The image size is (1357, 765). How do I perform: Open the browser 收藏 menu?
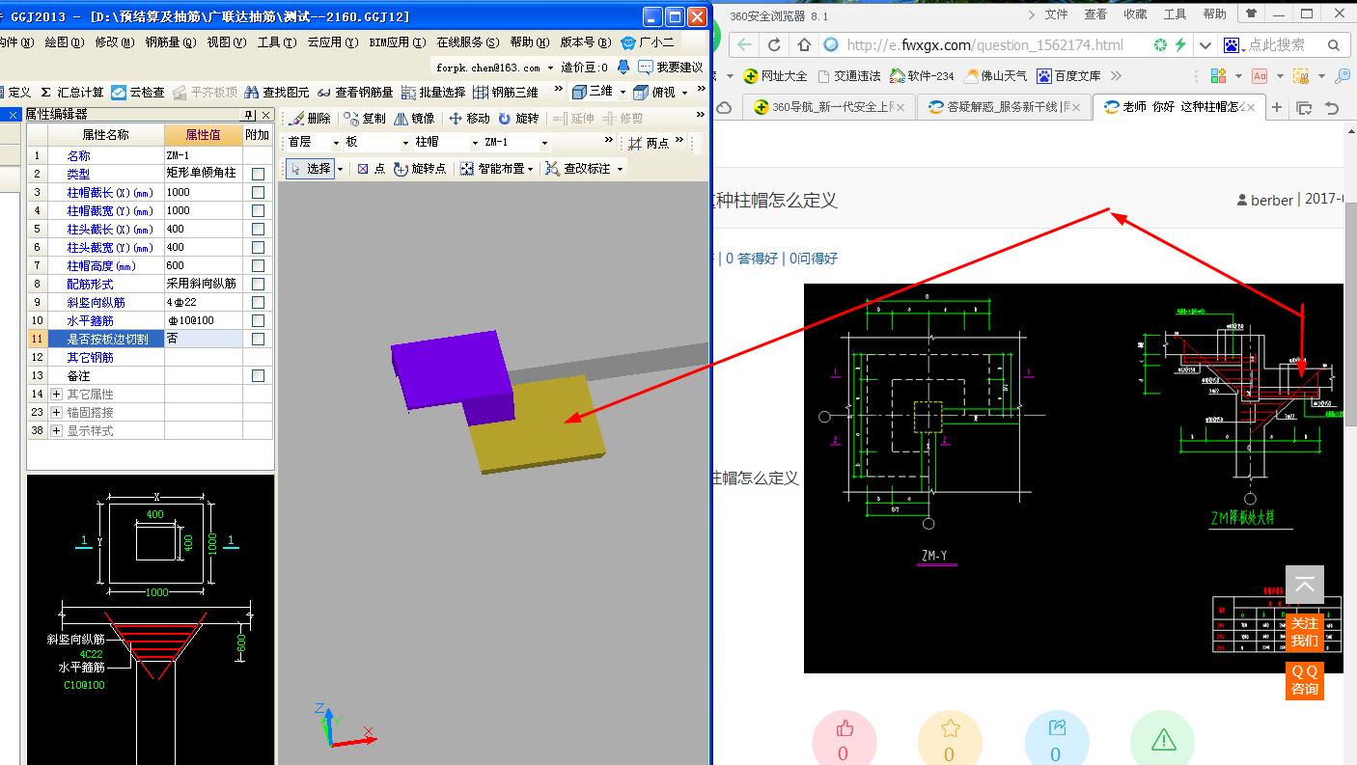click(1135, 14)
